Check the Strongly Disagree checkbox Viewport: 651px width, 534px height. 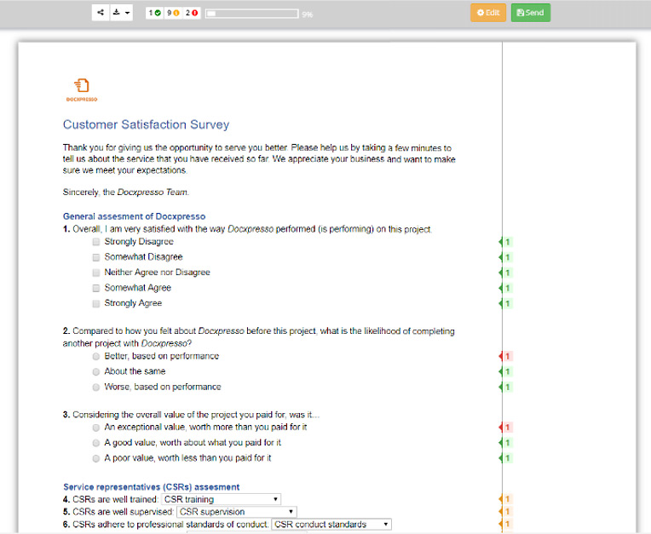coord(96,242)
